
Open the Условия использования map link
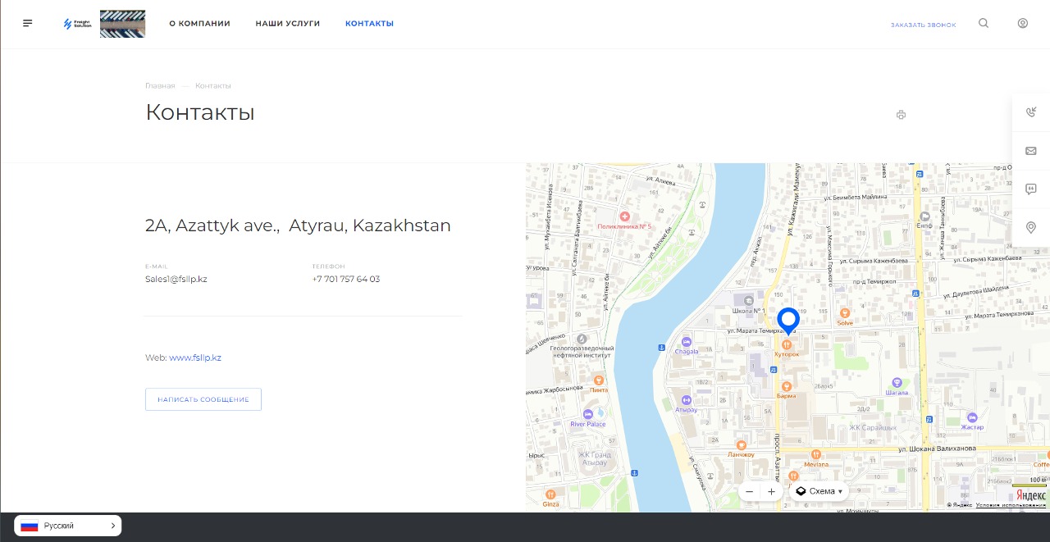click(1011, 505)
